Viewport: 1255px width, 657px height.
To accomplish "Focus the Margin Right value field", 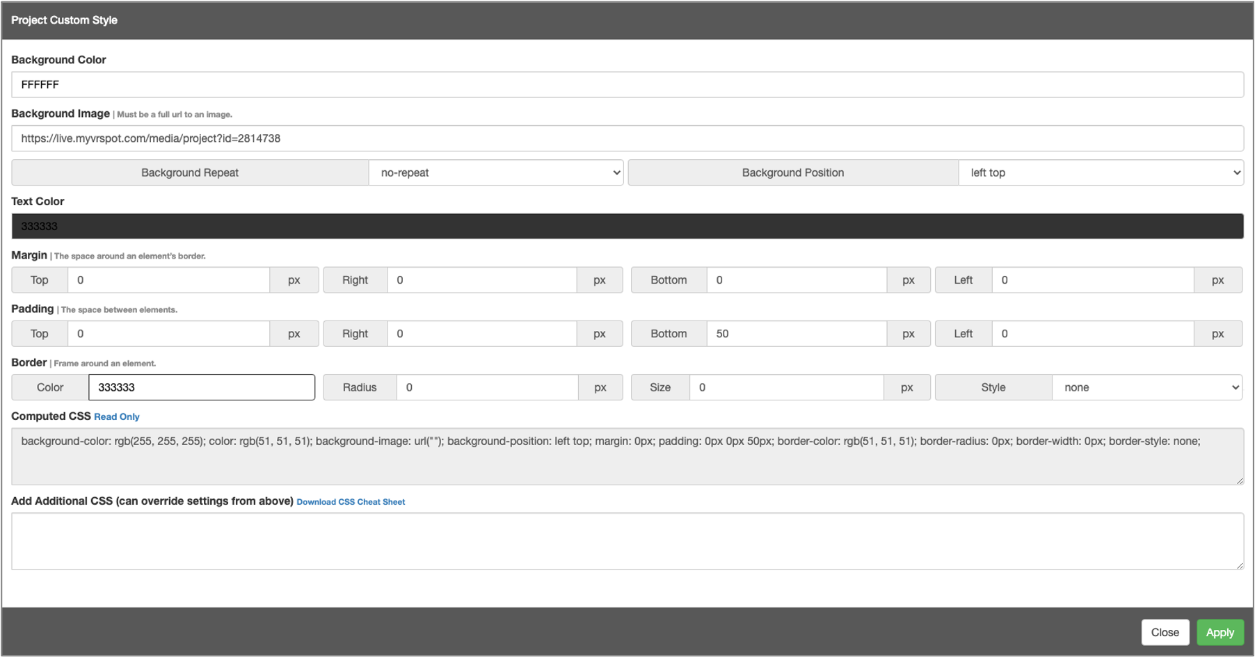I will (481, 280).
